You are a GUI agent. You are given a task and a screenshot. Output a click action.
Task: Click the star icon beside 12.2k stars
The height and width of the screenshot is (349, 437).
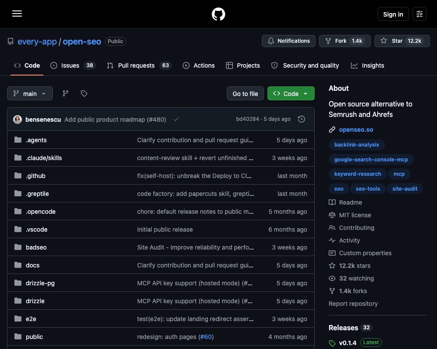[332, 266]
